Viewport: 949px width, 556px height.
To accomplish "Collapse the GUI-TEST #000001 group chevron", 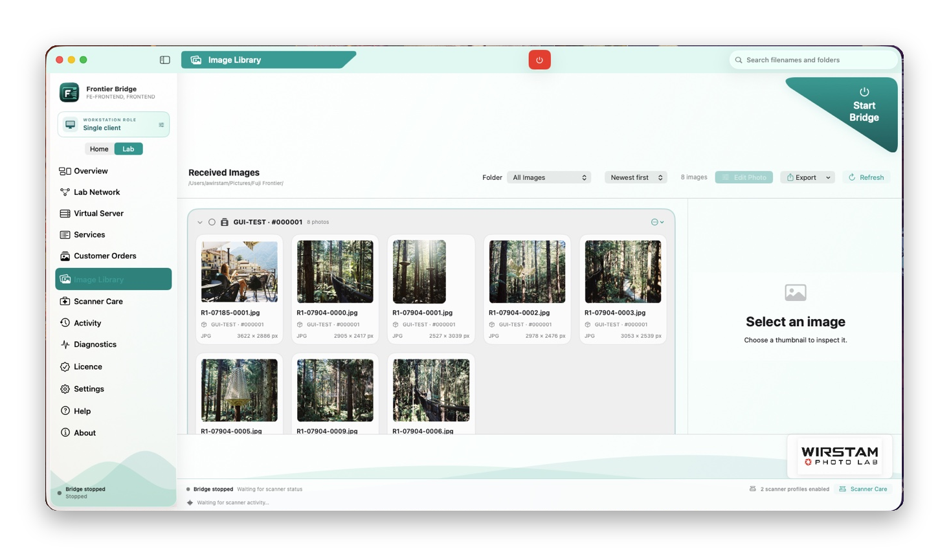I will pyautogui.click(x=200, y=222).
